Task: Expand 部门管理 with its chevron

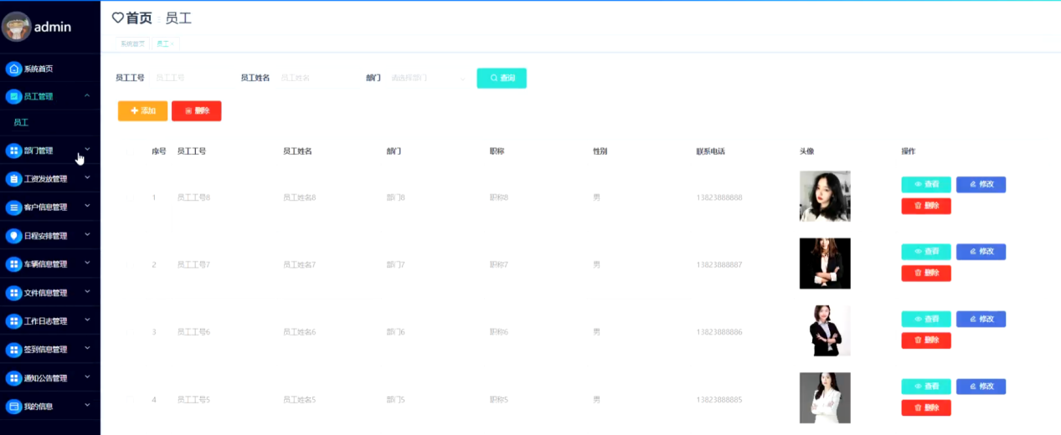Action: coord(87,150)
